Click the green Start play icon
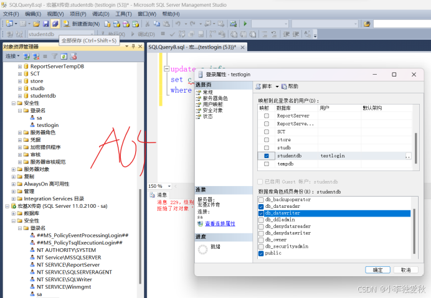Image resolution: width=431 pixels, height=298 pixels. tap(245, 24)
